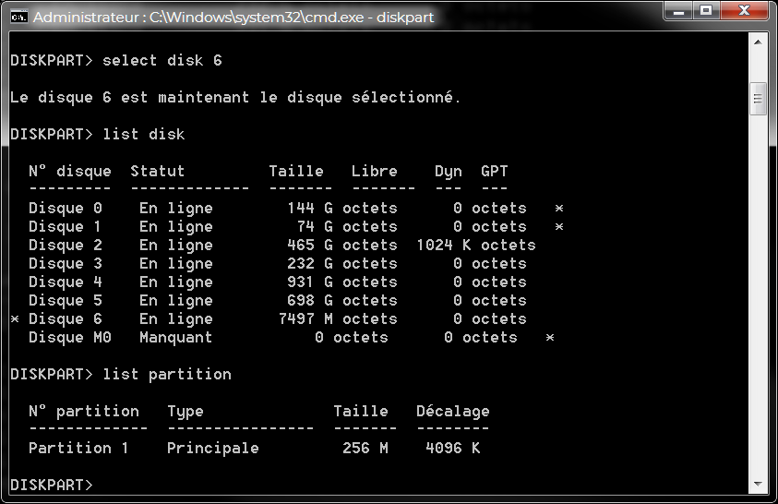This screenshot has height=504, width=778.
Task: Click the GPT column header
Action: 494,172
